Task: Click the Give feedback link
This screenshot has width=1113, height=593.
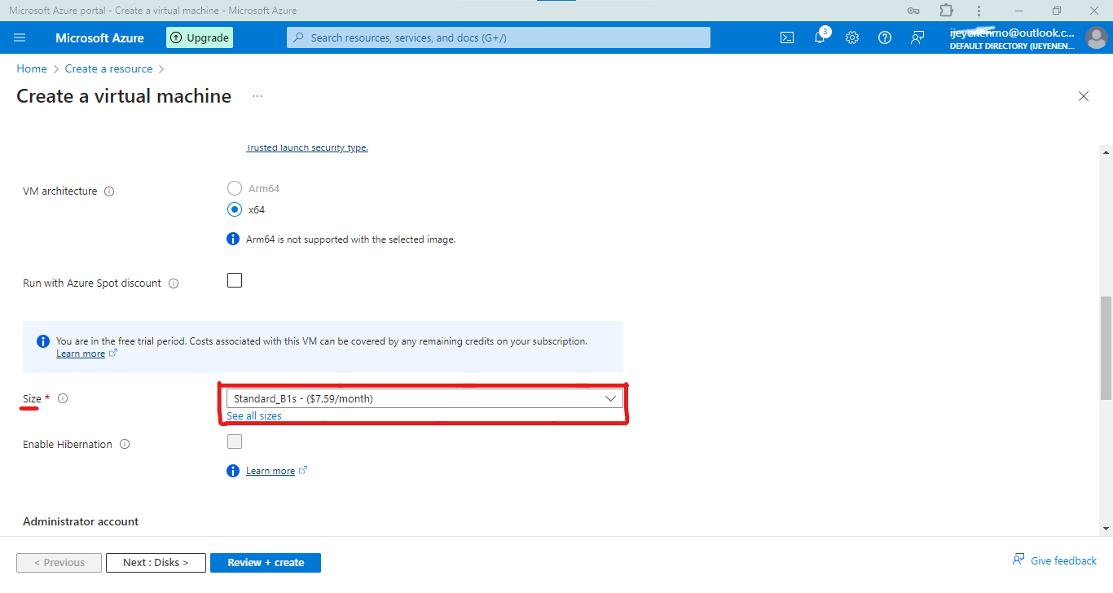Action: 1064,560
